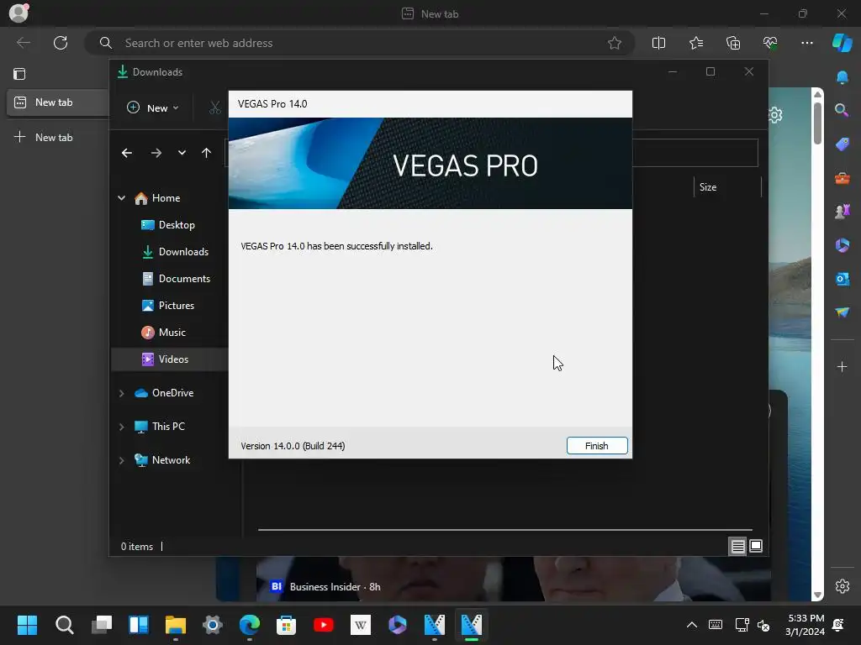Show hidden tray icons chevron
The image size is (861, 645).
[x=692, y=625]
